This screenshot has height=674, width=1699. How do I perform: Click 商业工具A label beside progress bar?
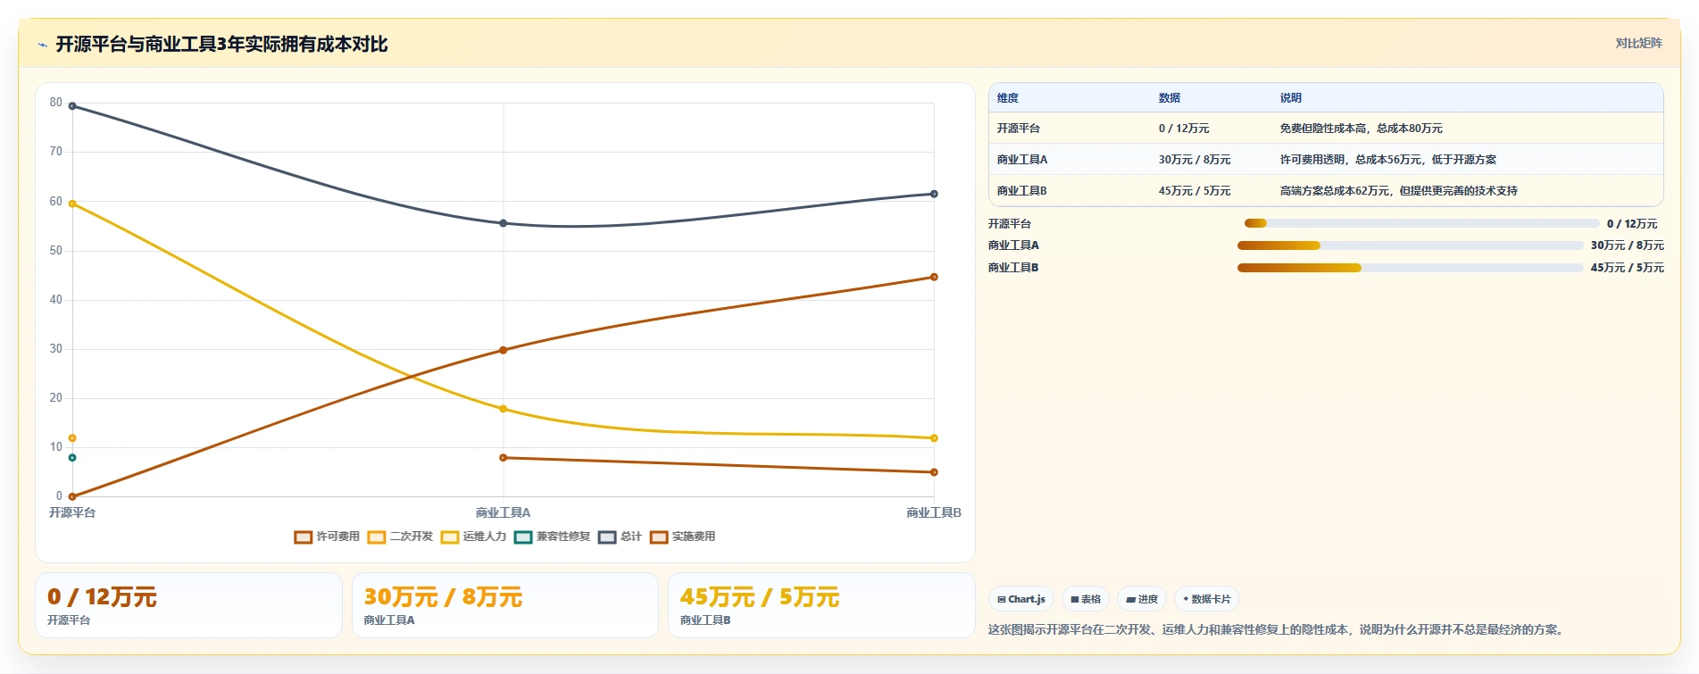(1013, 245)
